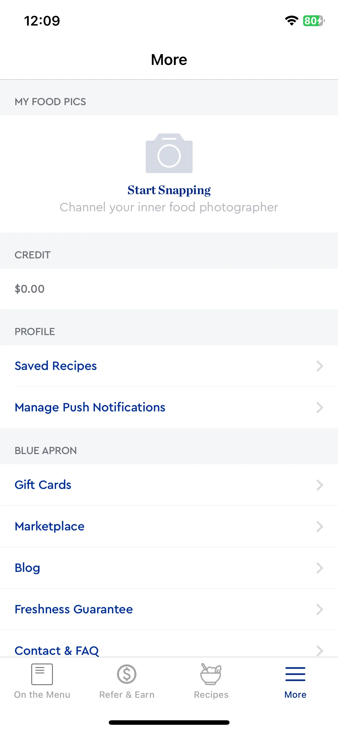Tap the Gift Cards label

(43, 485)
